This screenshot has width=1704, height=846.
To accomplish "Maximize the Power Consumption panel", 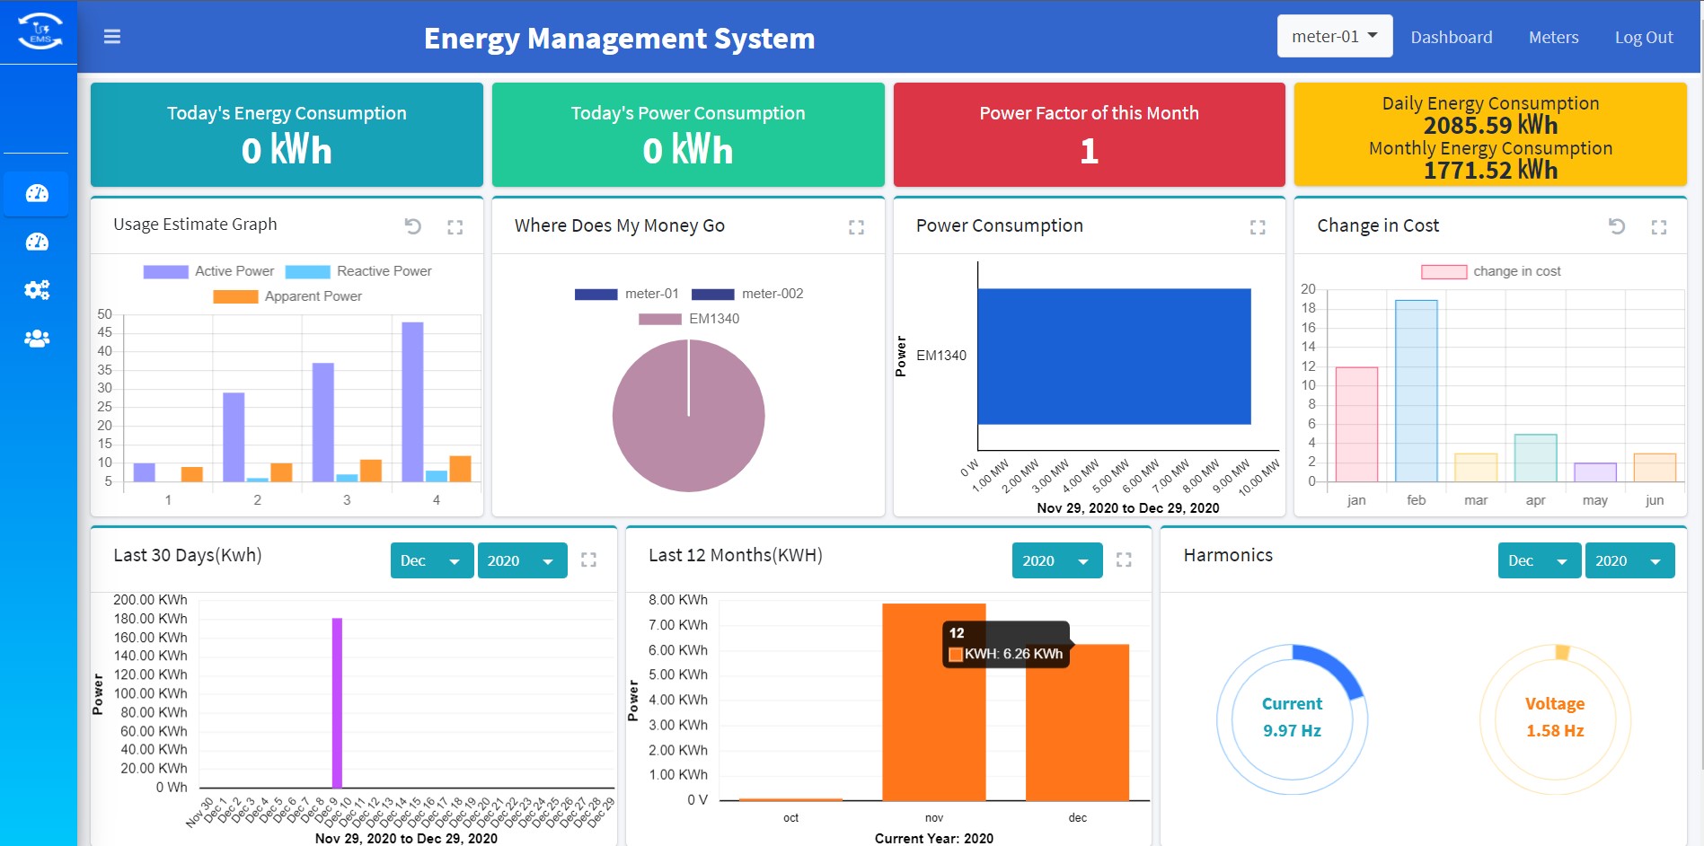I will coord(1258,227).
